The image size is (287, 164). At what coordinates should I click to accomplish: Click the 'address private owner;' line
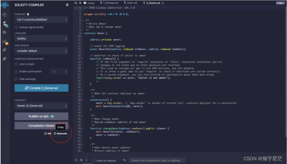tap(106, 40)
